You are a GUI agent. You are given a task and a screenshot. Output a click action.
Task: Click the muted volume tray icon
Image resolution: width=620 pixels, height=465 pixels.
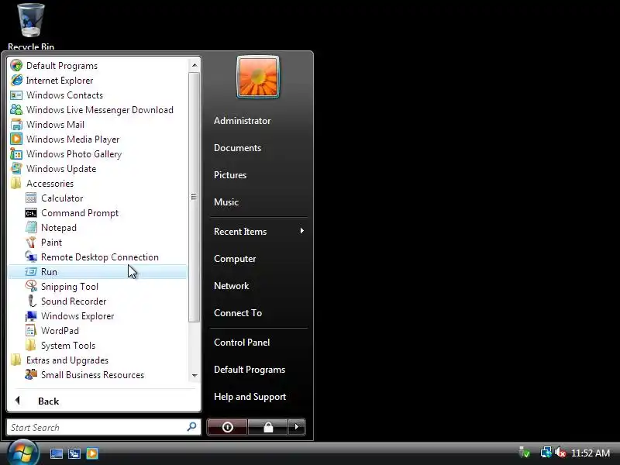click(x=560, y=453)
